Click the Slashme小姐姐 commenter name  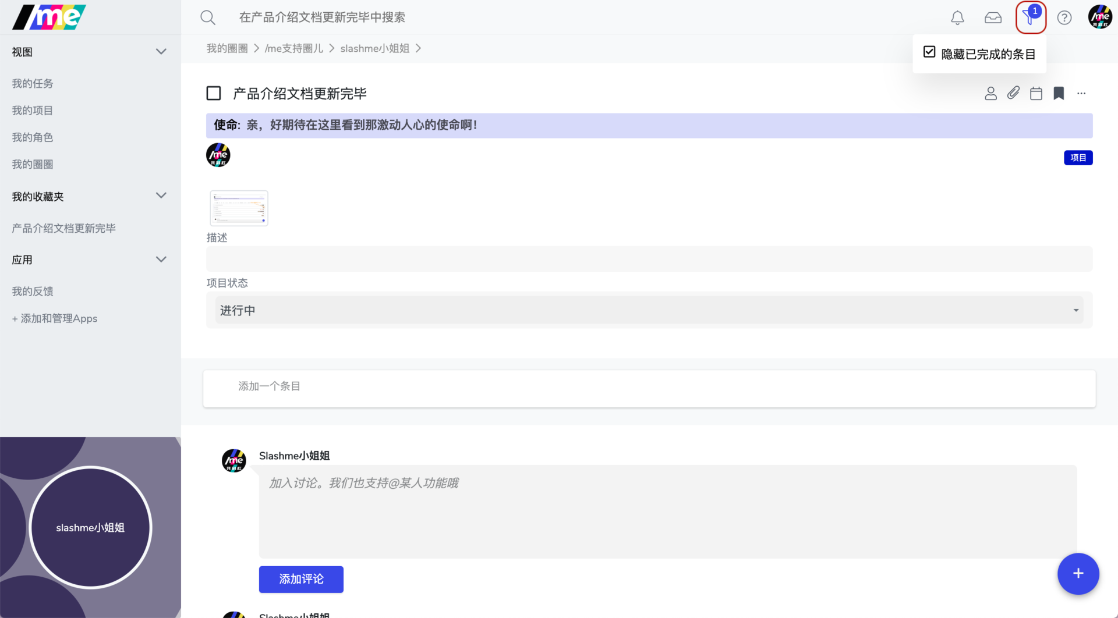[294, 456]
